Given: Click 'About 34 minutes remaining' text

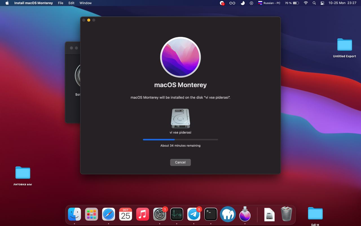Looking at the screenshot, I should 180,145.
